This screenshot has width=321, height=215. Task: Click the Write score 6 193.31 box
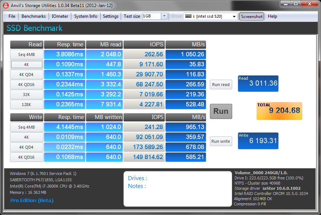click(x=258, y=141)
